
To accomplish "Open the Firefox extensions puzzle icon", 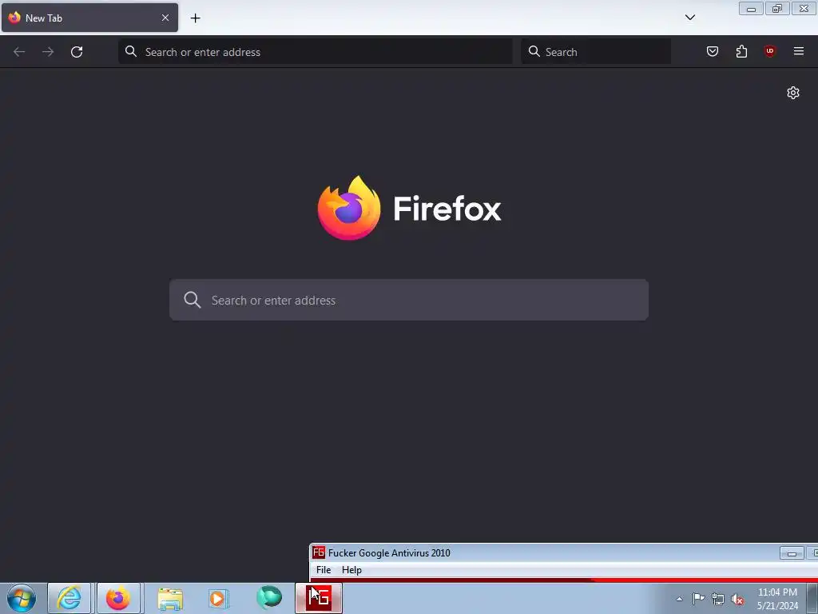I will pos(741,51).
